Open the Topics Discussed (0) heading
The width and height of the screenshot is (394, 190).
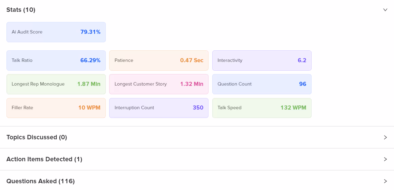37,137
